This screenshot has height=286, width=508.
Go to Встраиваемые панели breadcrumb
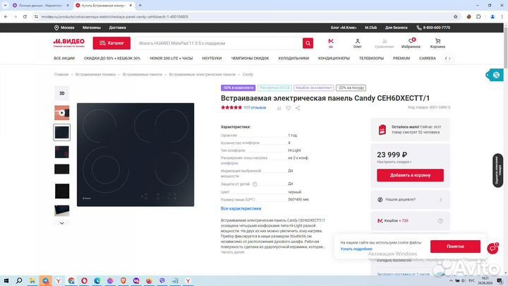click(142, 75)
